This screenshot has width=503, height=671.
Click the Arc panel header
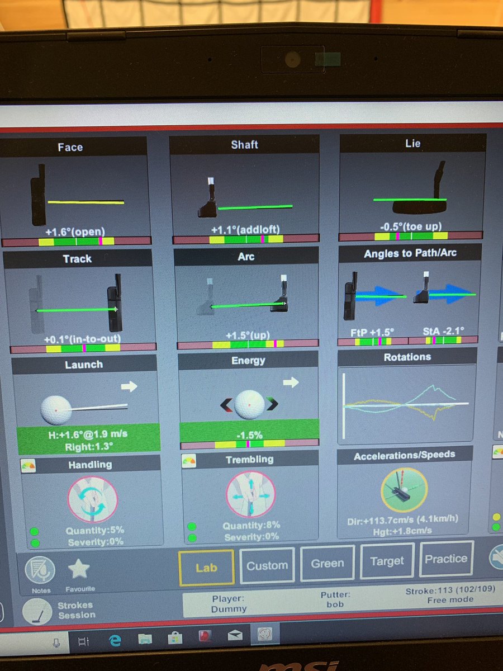pyautogui.click(x=246, y=256)
